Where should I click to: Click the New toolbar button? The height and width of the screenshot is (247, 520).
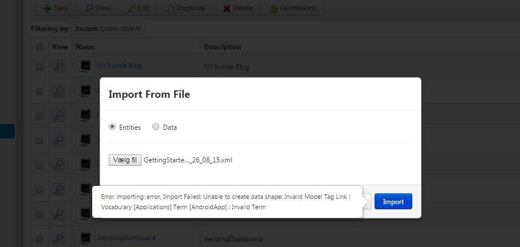(56, 8)
